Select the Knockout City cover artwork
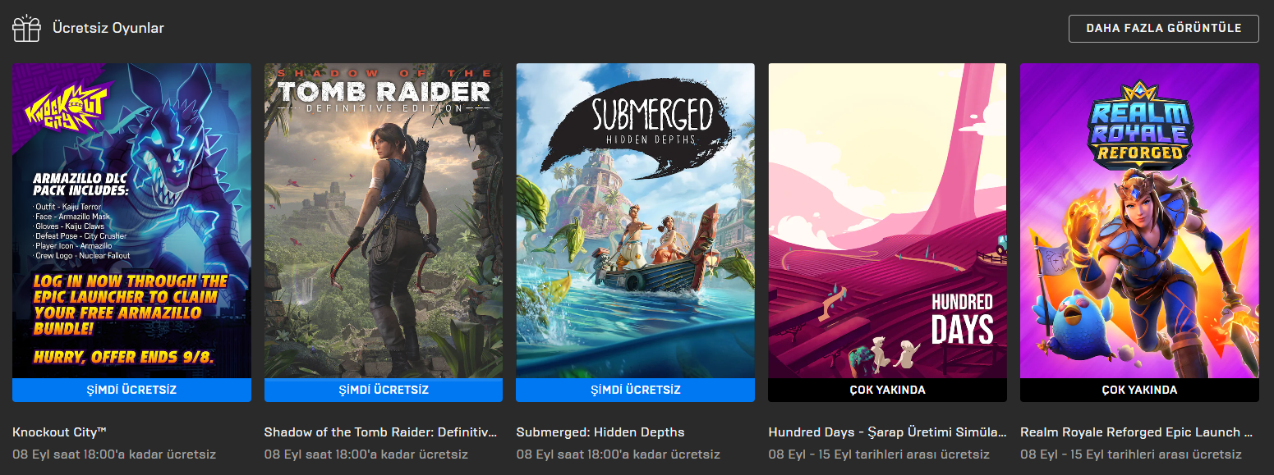Image resolution: width=1274 pixels, height=475 pixels. coord(132,221)
